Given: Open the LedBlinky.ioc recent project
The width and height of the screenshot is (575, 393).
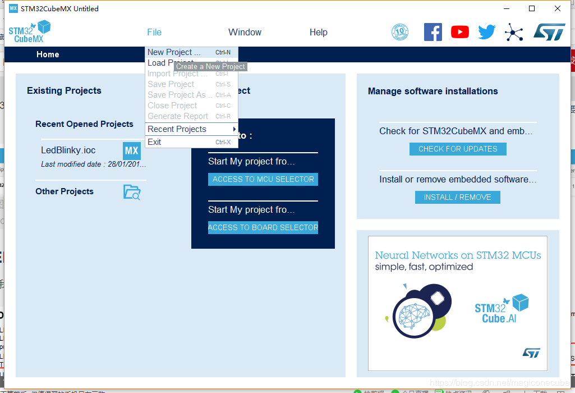Looking at the screenshot, I should 68,150.
